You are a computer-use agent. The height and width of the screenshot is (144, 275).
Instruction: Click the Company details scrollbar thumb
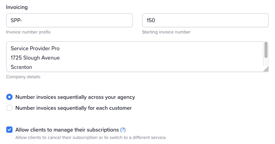[x=266, y=50]
